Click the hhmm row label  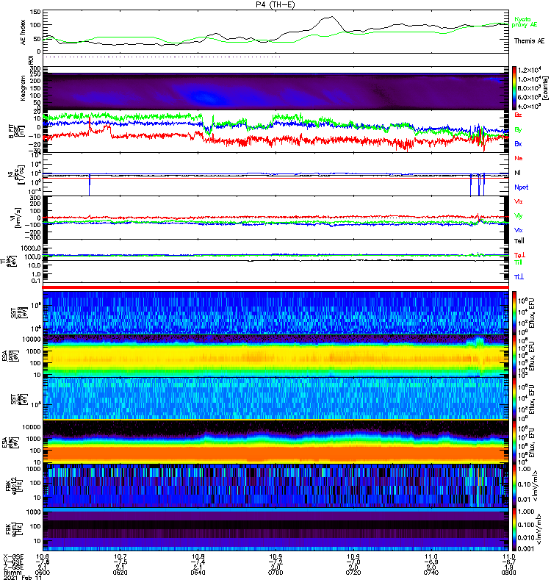pos(12,573)
